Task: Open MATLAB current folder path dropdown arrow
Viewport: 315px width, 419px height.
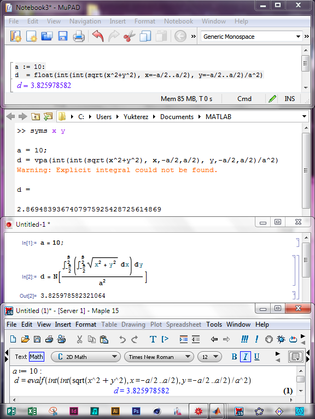Action: tap(304, 116)
